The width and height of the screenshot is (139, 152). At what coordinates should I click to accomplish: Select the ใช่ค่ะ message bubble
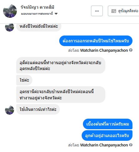coord(24,80)
